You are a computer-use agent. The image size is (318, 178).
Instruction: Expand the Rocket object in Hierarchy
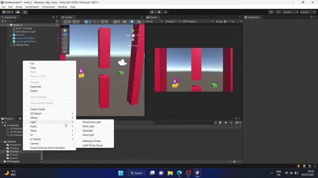11,35
